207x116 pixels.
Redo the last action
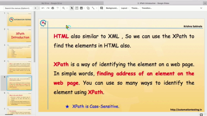[x=48, y=8]
